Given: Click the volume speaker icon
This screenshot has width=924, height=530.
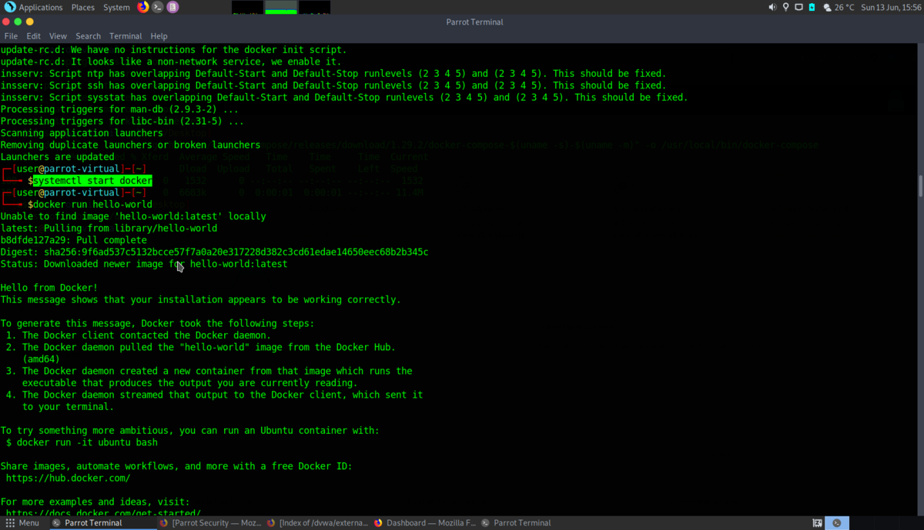Looking at the screenshot, I should point(772,7).
